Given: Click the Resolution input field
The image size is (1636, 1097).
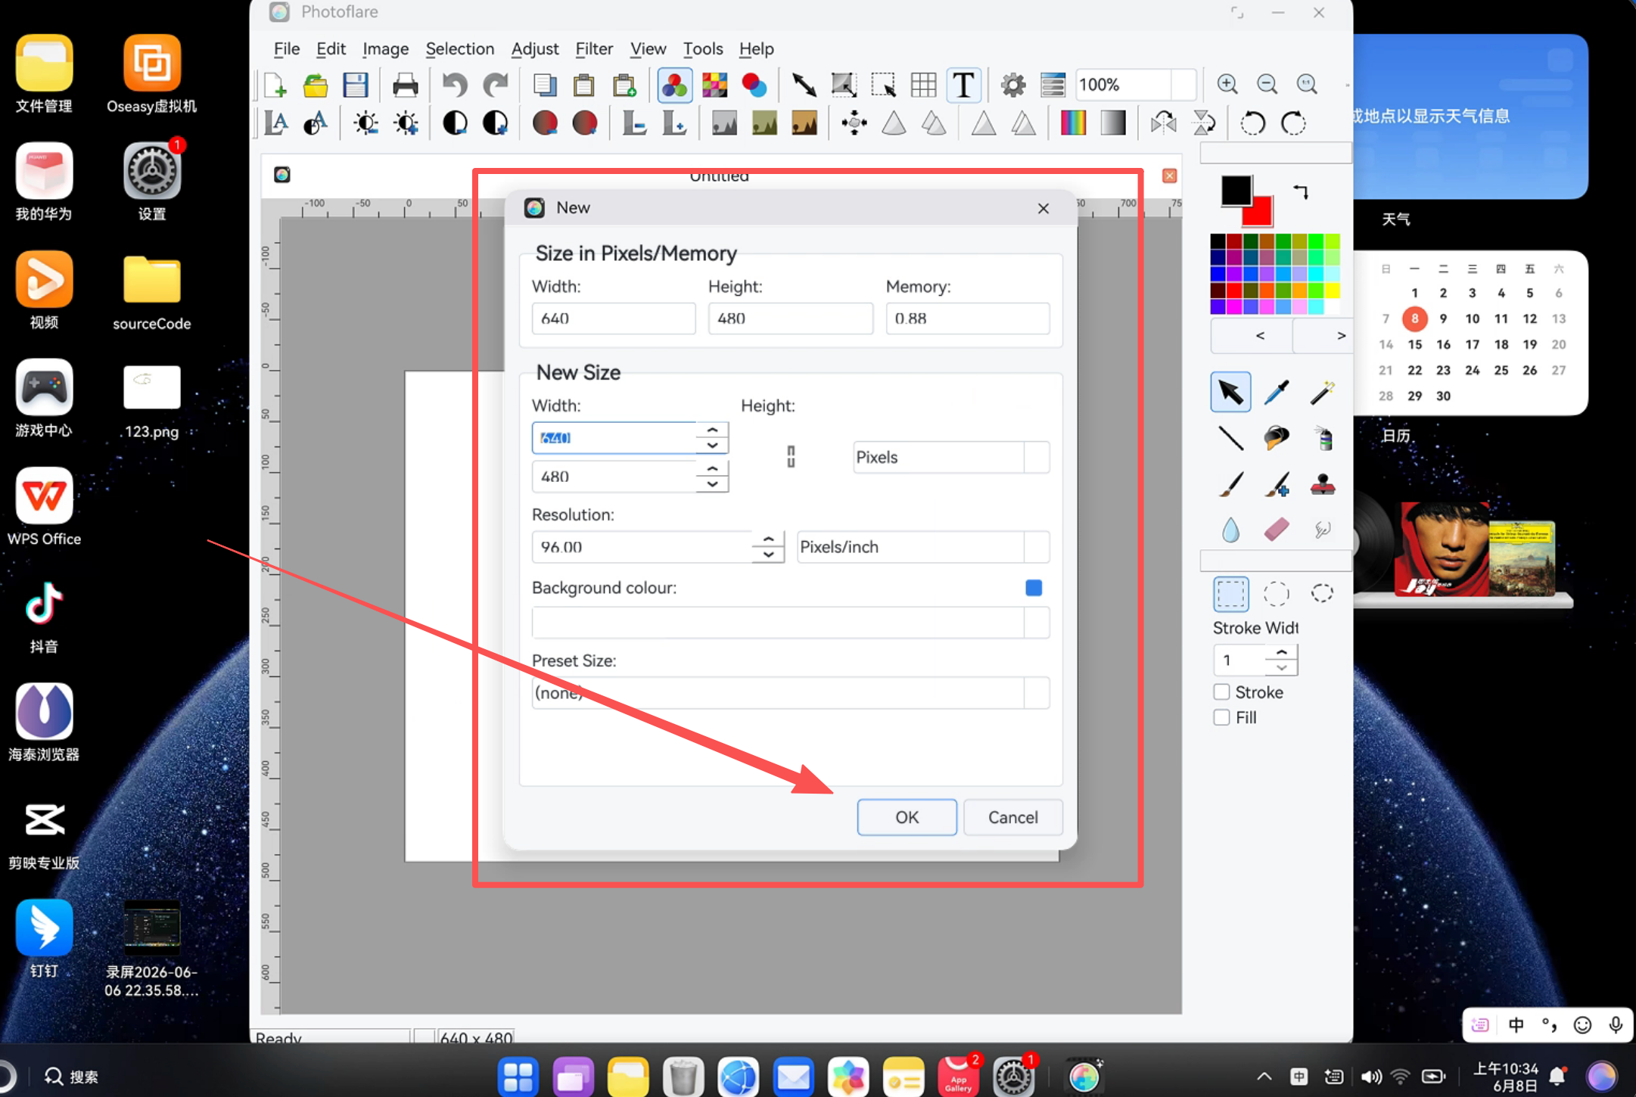Looking at the screenshot, I should [642, 546].
